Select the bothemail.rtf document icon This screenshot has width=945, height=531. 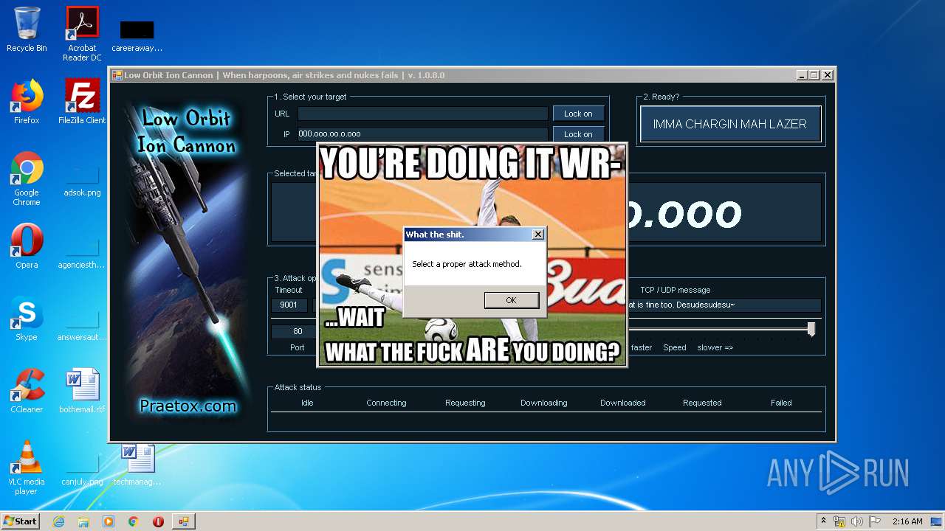coord(82,391)
